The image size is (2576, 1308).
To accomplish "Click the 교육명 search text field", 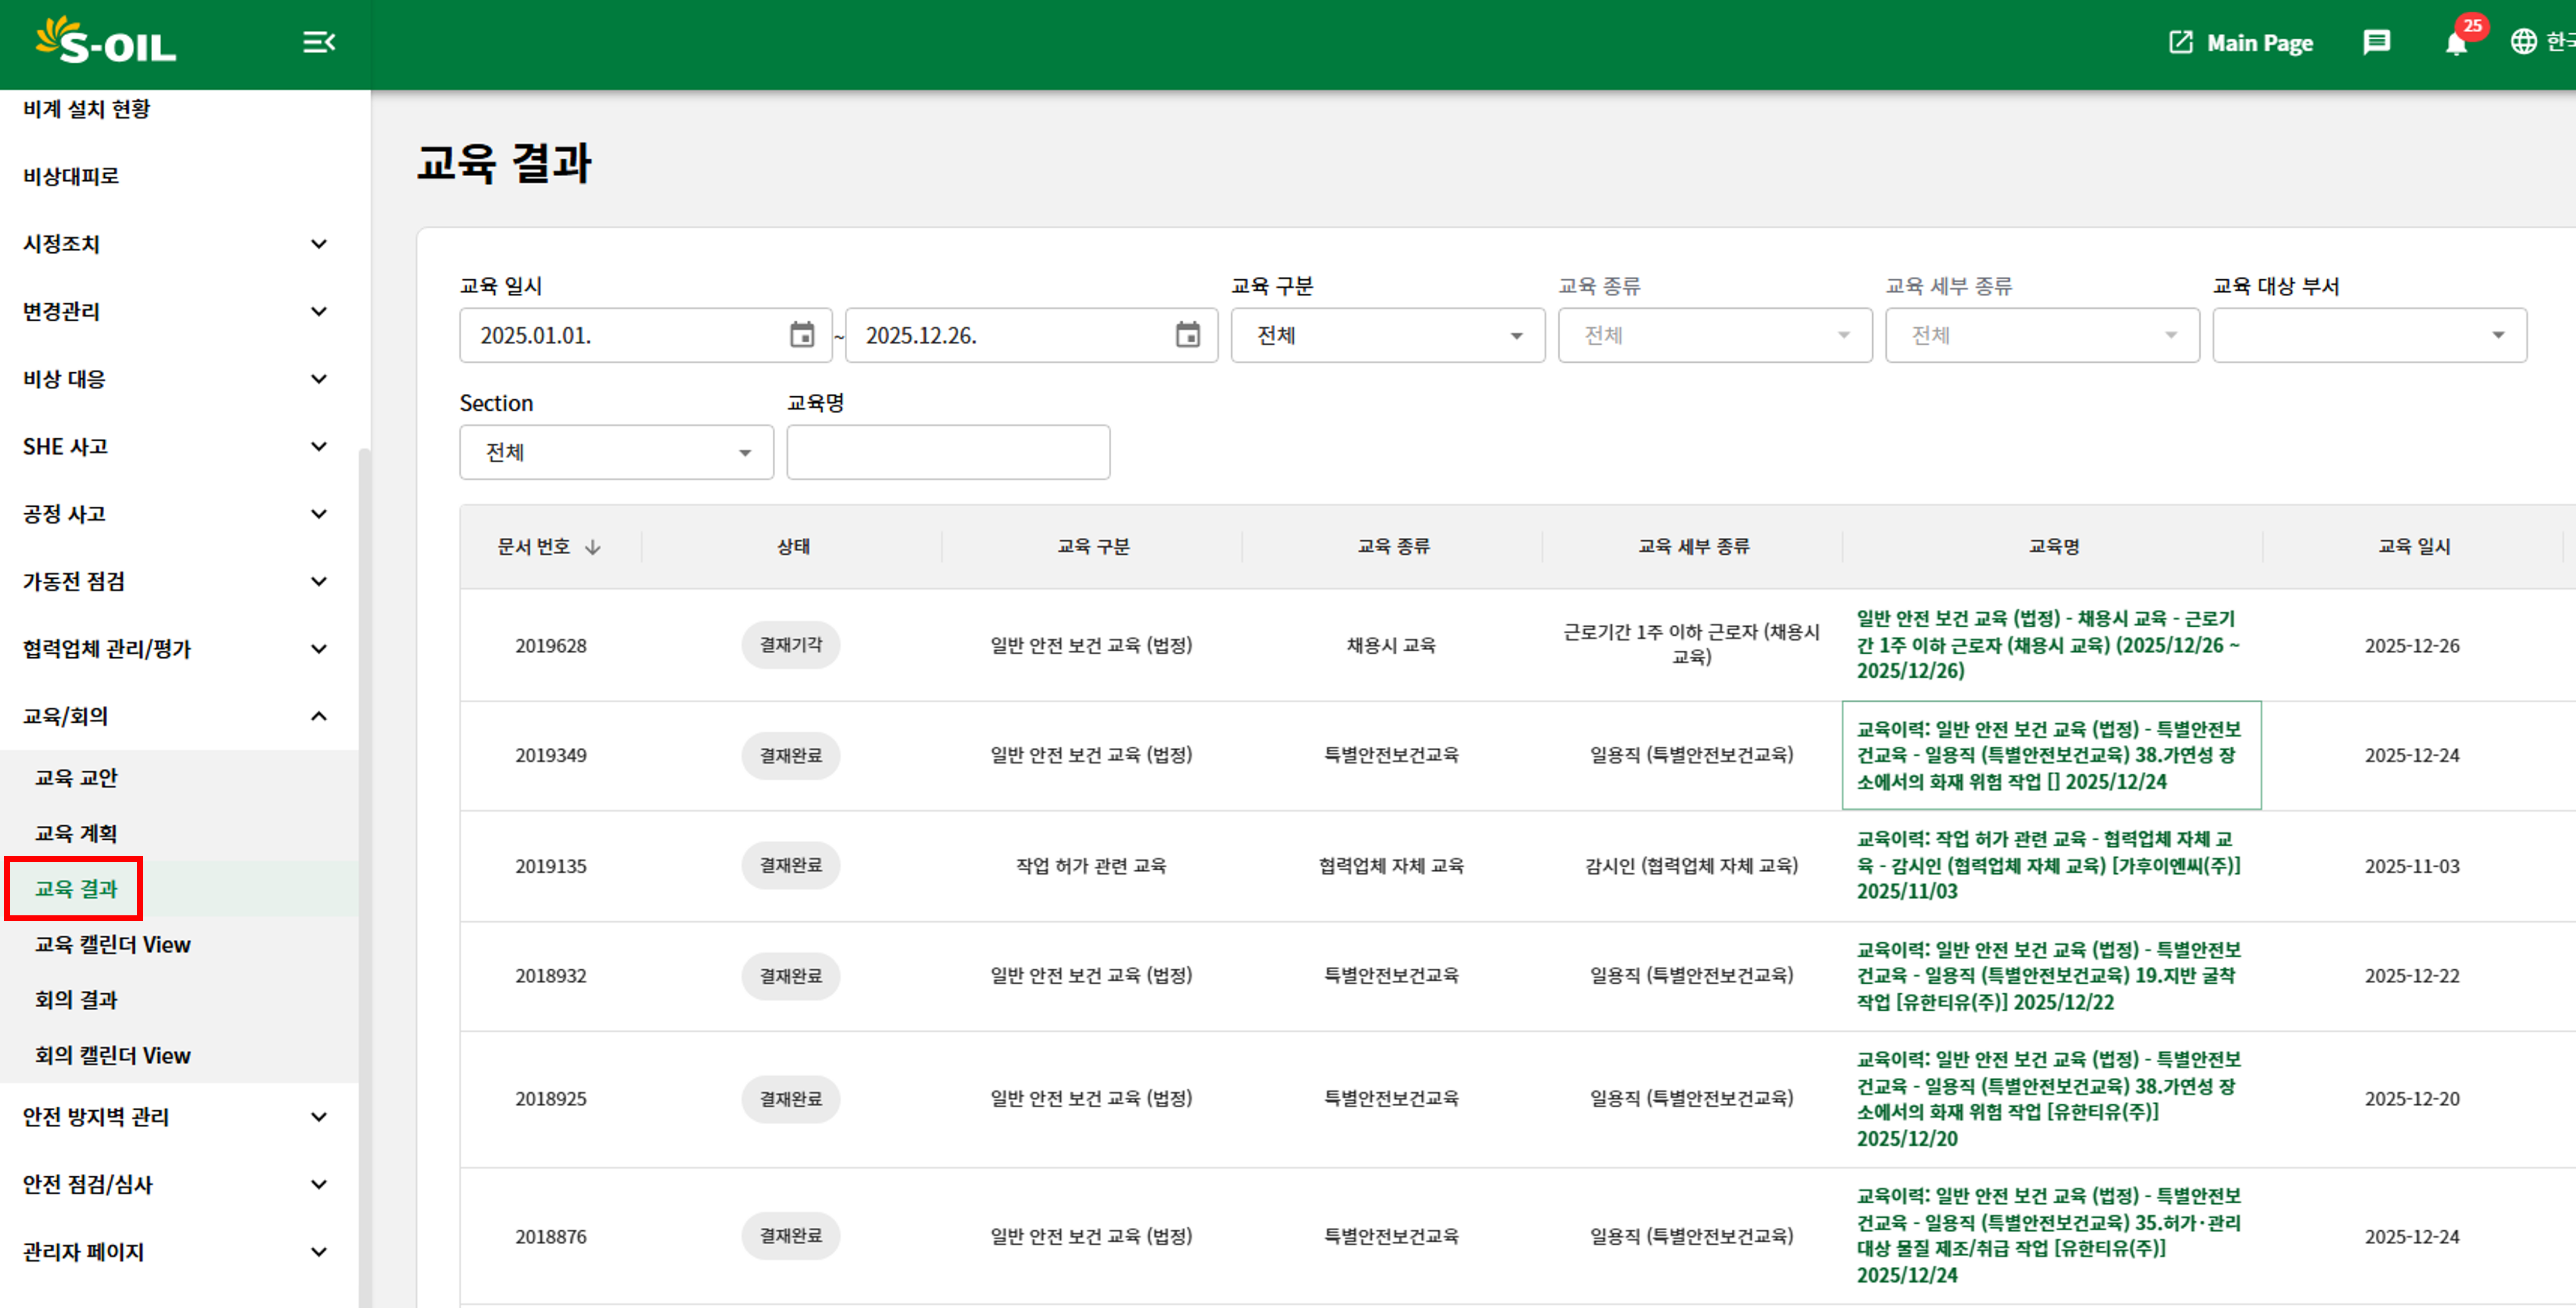I will (x=947, y=452).
